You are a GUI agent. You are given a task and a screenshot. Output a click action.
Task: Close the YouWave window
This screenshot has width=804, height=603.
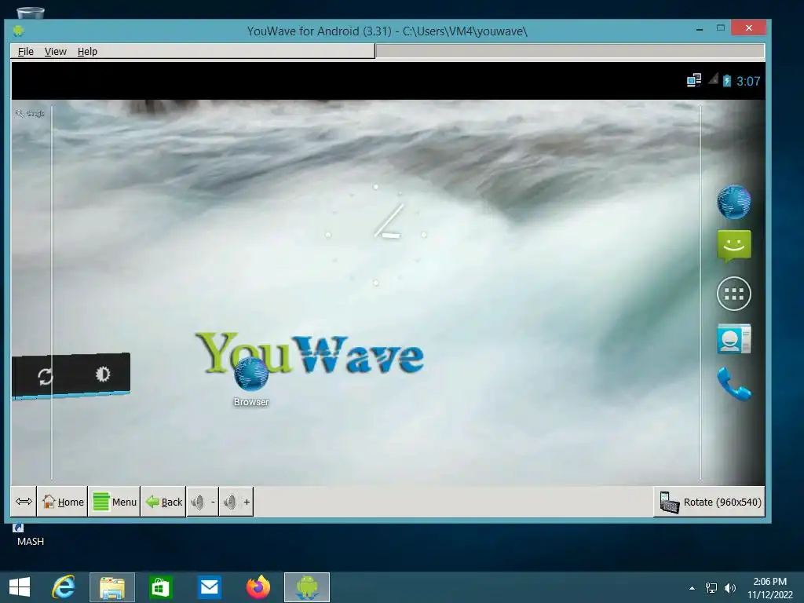(x=748, y=28)
